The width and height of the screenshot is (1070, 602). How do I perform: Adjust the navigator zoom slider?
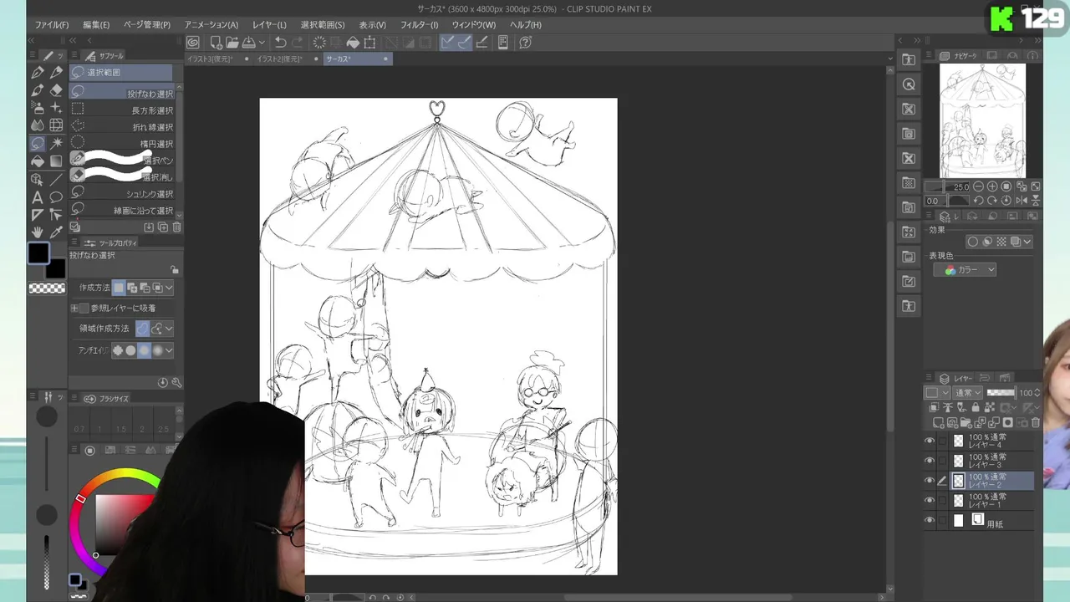[948, 186]
